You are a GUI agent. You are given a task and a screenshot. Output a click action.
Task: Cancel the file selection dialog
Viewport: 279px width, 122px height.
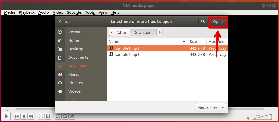pyautogui.click(x=65, y=22)
